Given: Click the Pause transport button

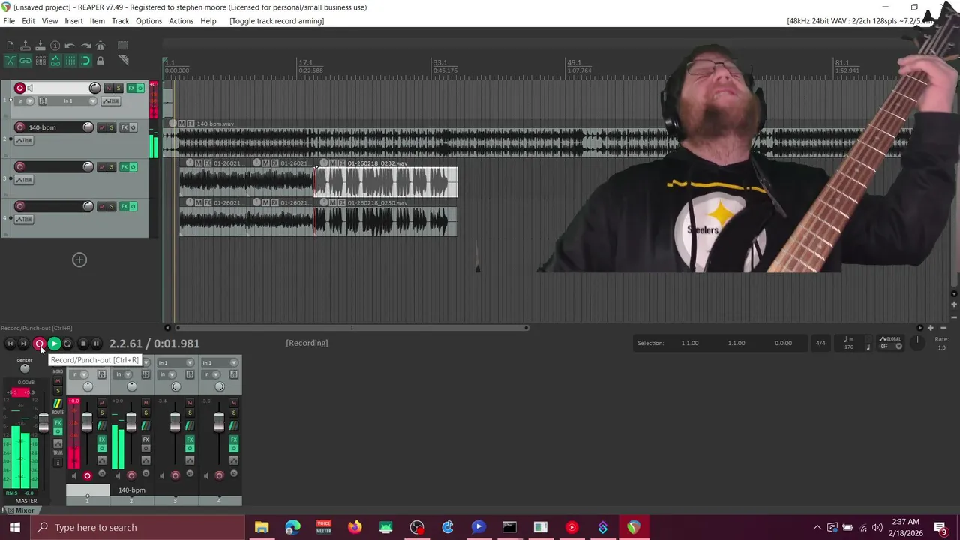Looking at the screenshot, I should pos(96,343).
